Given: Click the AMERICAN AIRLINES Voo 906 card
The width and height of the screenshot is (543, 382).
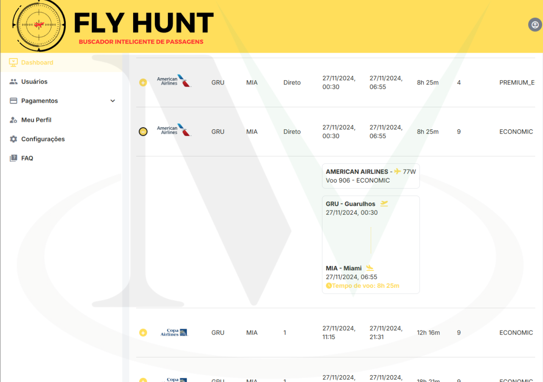Looking at the screenshot, I should pos(370,176).
